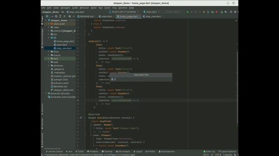Expand the linux folder
This screenshot has width=279, height=156.
point(48,52)
